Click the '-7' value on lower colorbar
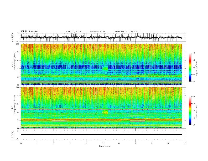Screen dimensions: 208x161 pyautogui.click(x=194, y=125)
